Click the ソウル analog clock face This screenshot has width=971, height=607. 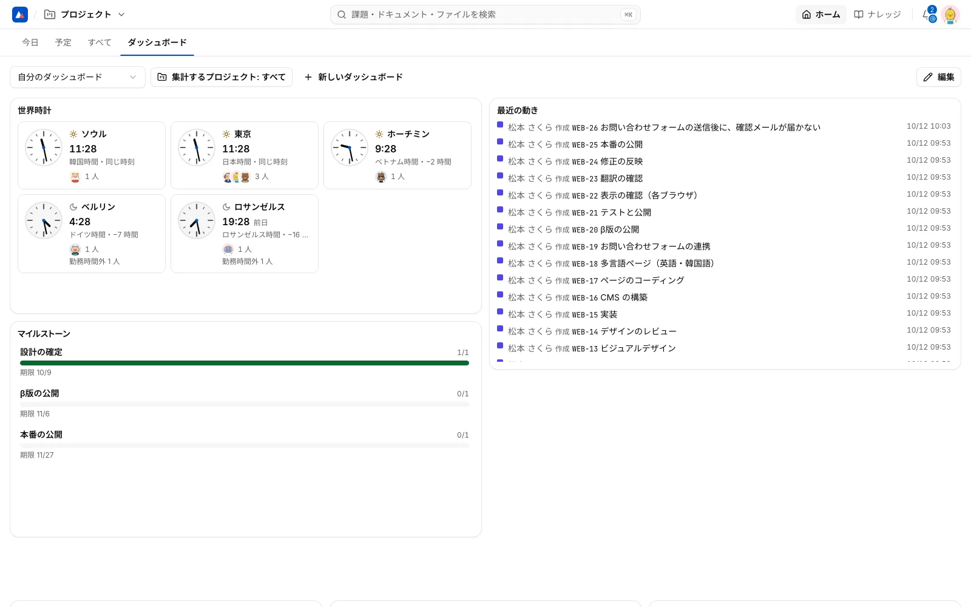pos(43,148)
